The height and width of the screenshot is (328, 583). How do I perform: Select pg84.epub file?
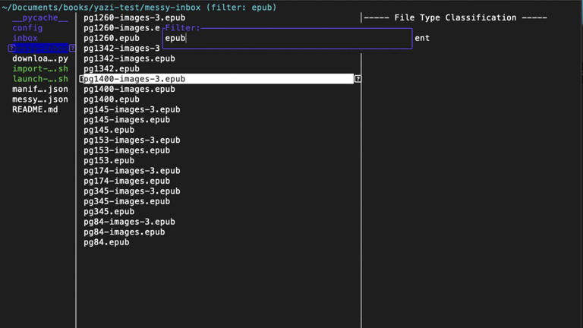coord(106,242)
